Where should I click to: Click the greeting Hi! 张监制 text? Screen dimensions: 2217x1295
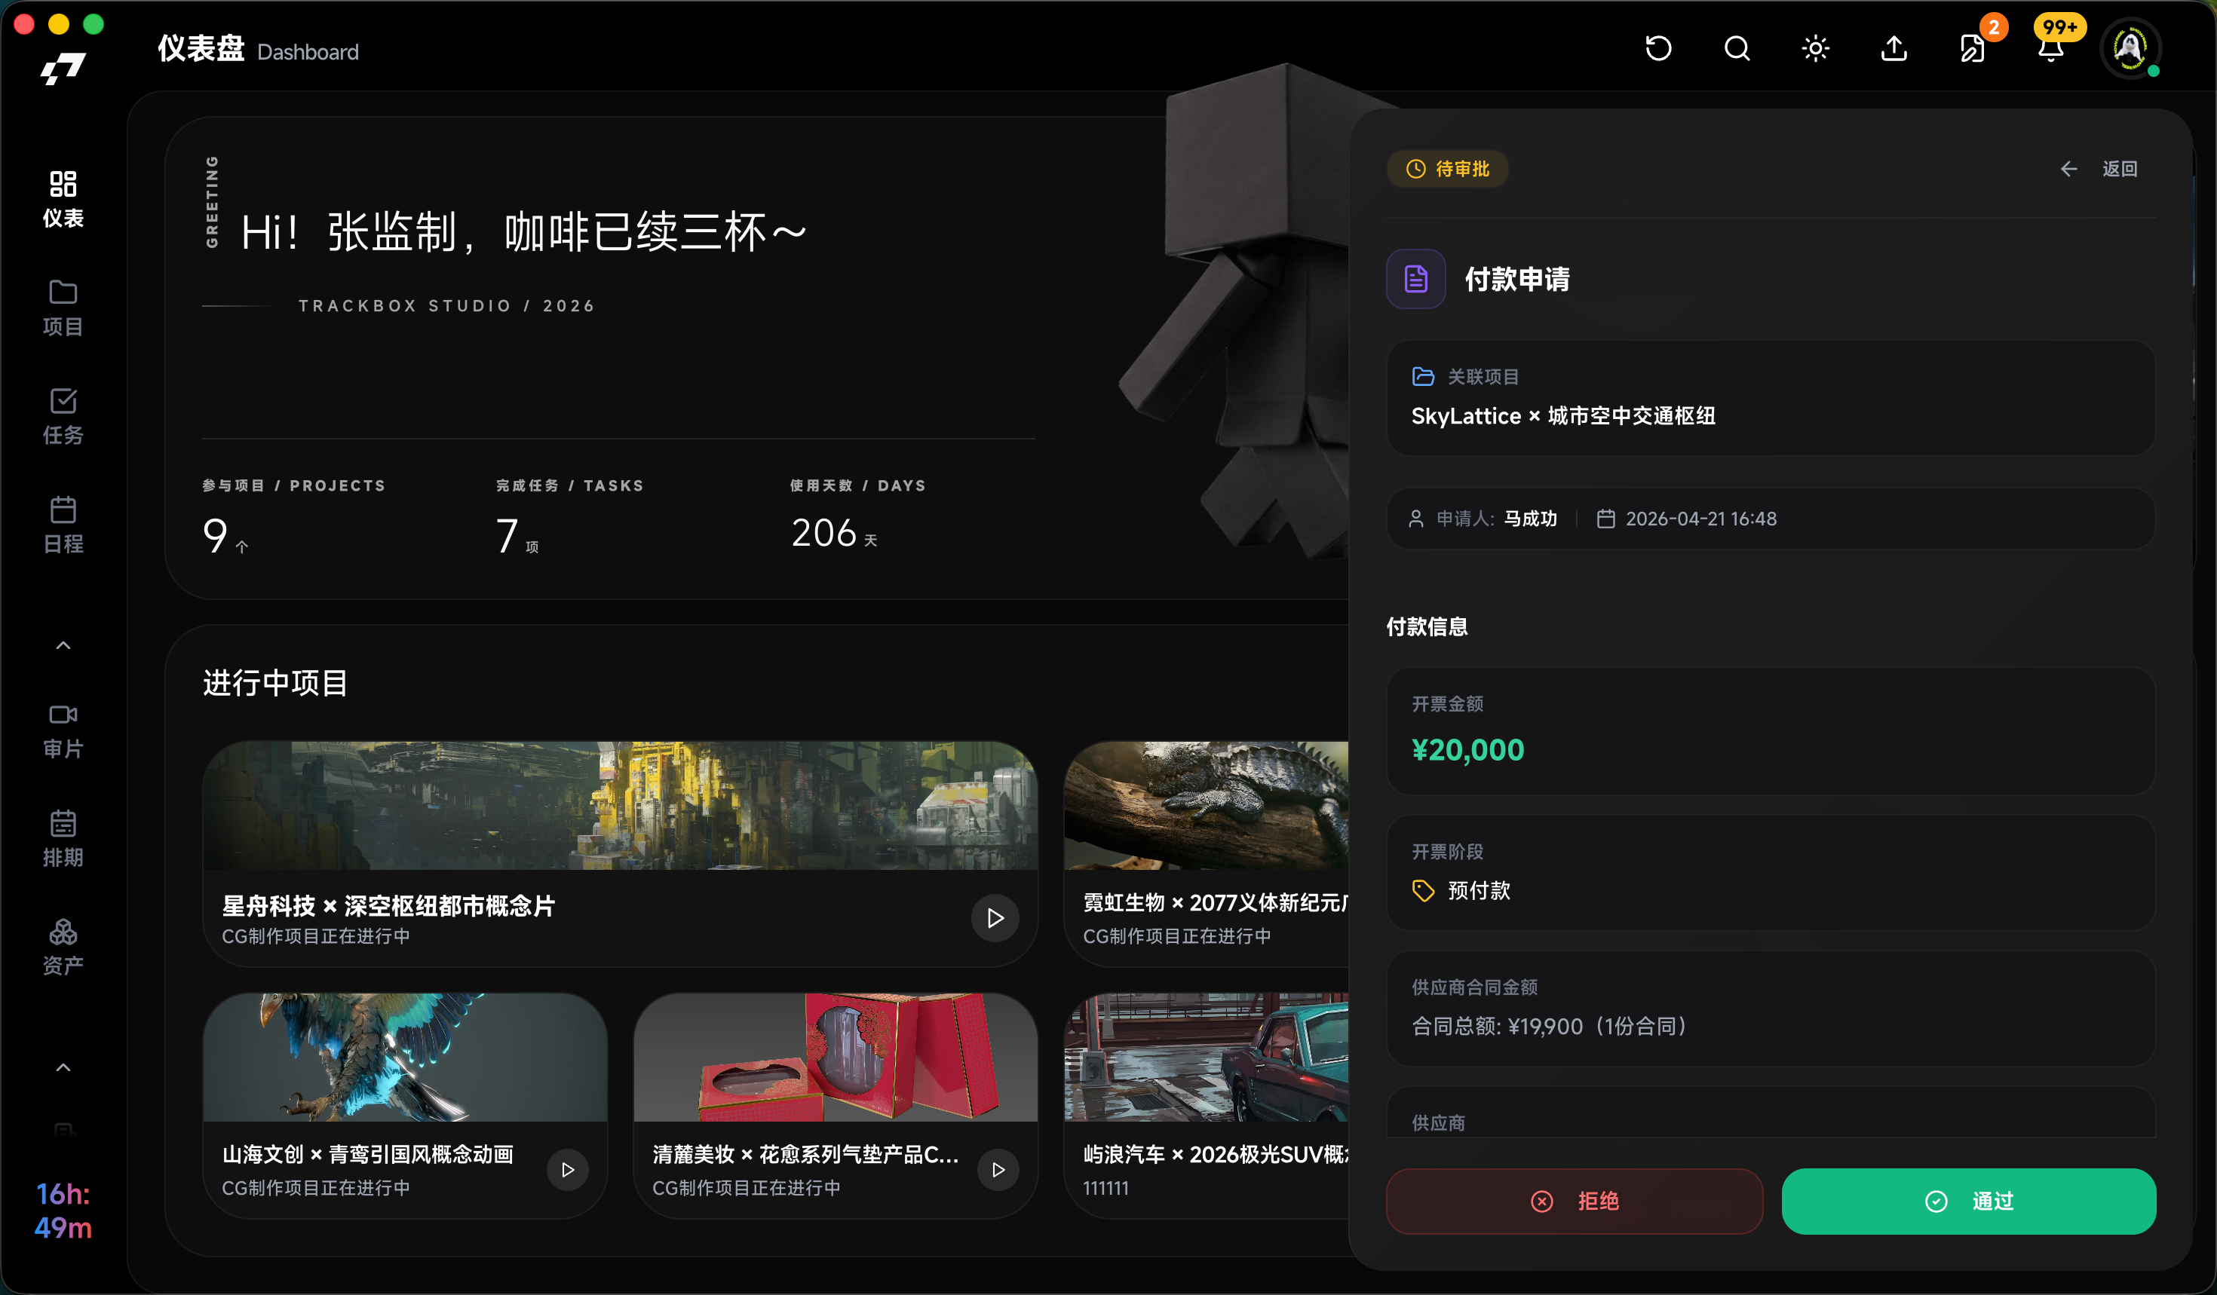pos(524,233)
